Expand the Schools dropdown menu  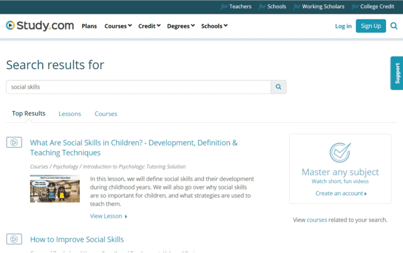point(214,26)
